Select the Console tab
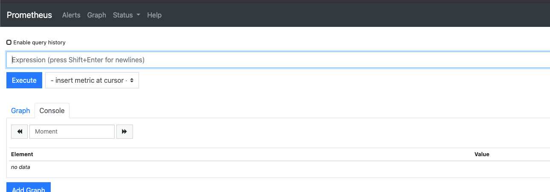Image resolution: width=550 pixels, height=192 pixels. click(x=52, y=111)
